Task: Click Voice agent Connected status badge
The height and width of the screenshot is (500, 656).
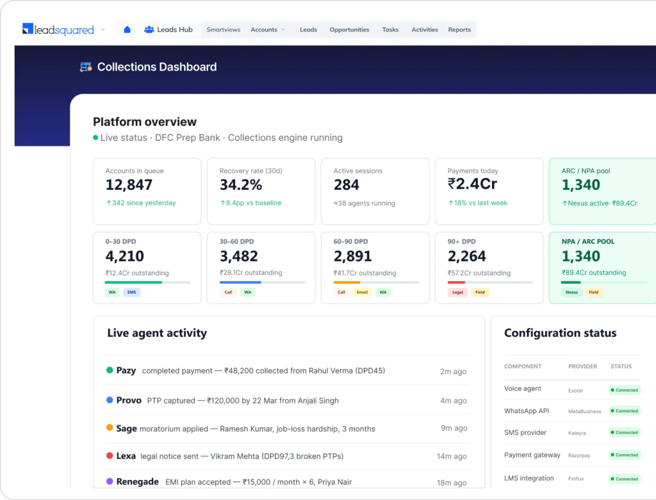Action: coord(625,390)
